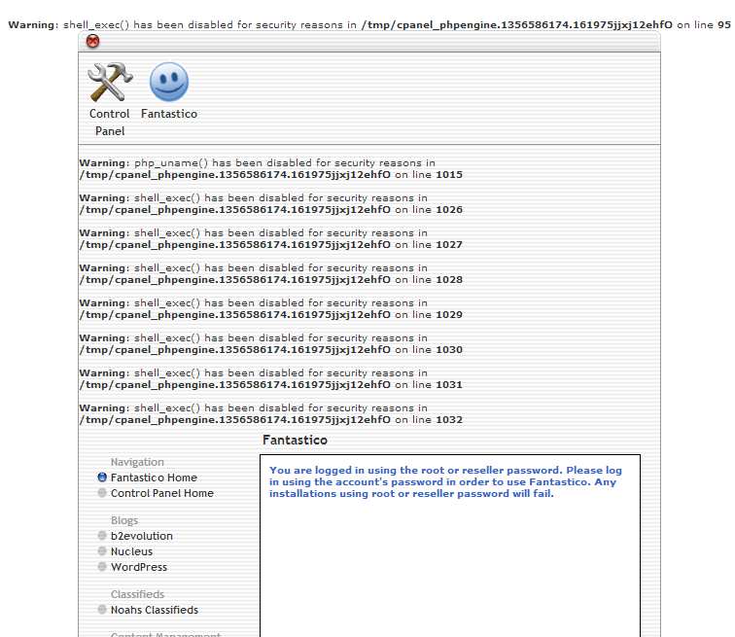Open the b2evolution blog installer
Image resolution: width=735 pixels, height=637 pixels.
click(x=142, y=536)
